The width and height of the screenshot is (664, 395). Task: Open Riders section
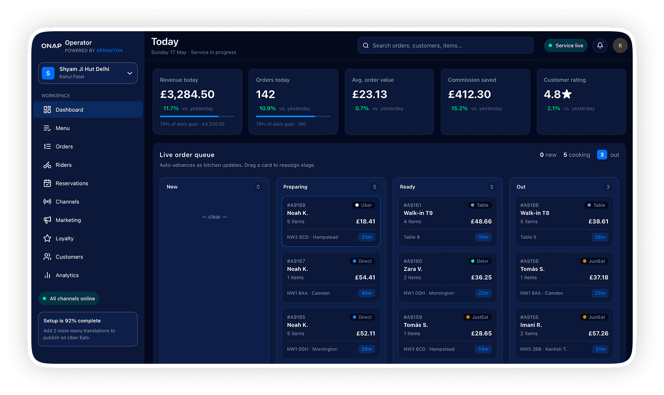pos(88,165)
